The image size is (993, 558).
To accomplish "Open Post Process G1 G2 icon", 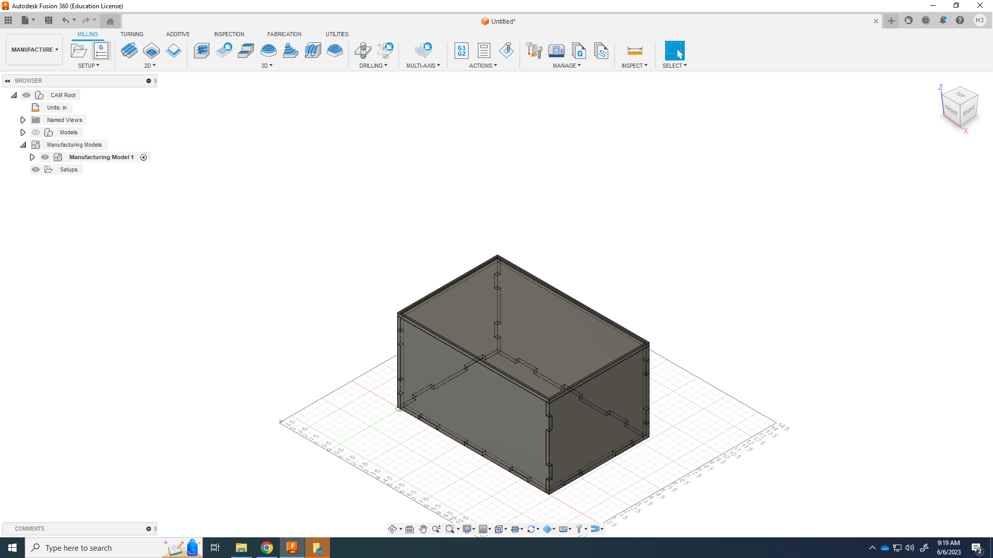I will pyautogui.click(x=461, y=51).
